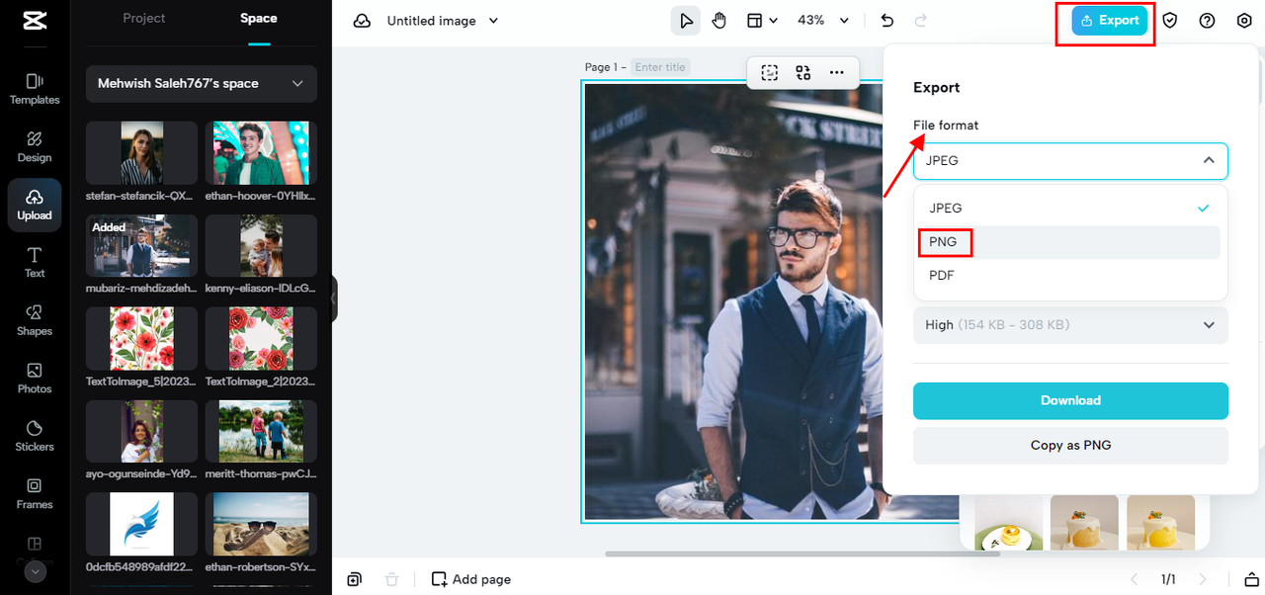The image size is (1265, 595).
Task: Open the Upload sidebar panel
Action: 35,205
